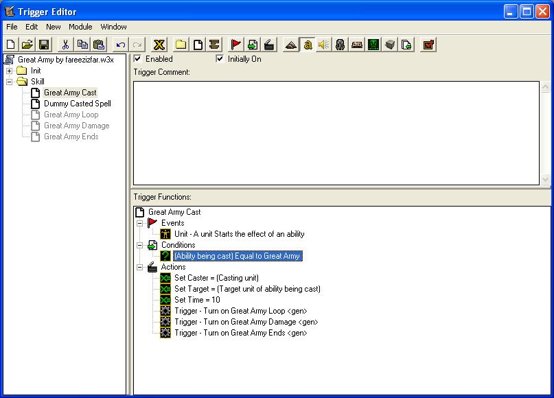Select the Great Army Cast trigger in tree
Viewport: 554px width, 398px height.
[x=70, y=93]
